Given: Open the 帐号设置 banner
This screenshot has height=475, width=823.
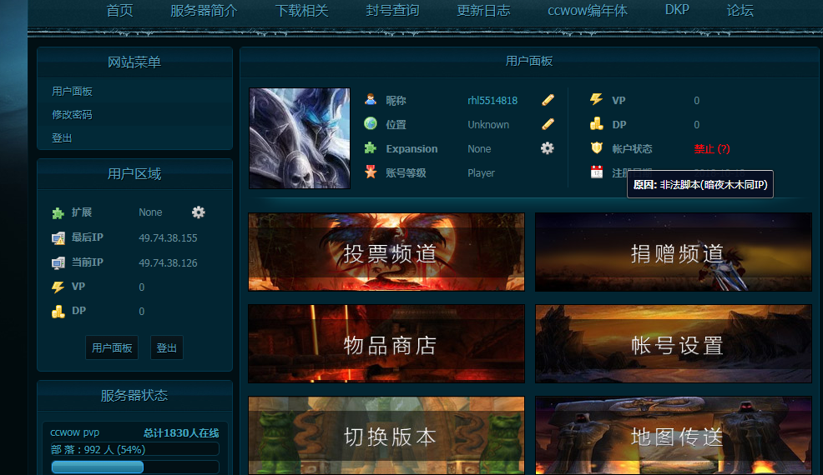Looking at the screenshot, I should pyautogui.click(x=674, y=343).
